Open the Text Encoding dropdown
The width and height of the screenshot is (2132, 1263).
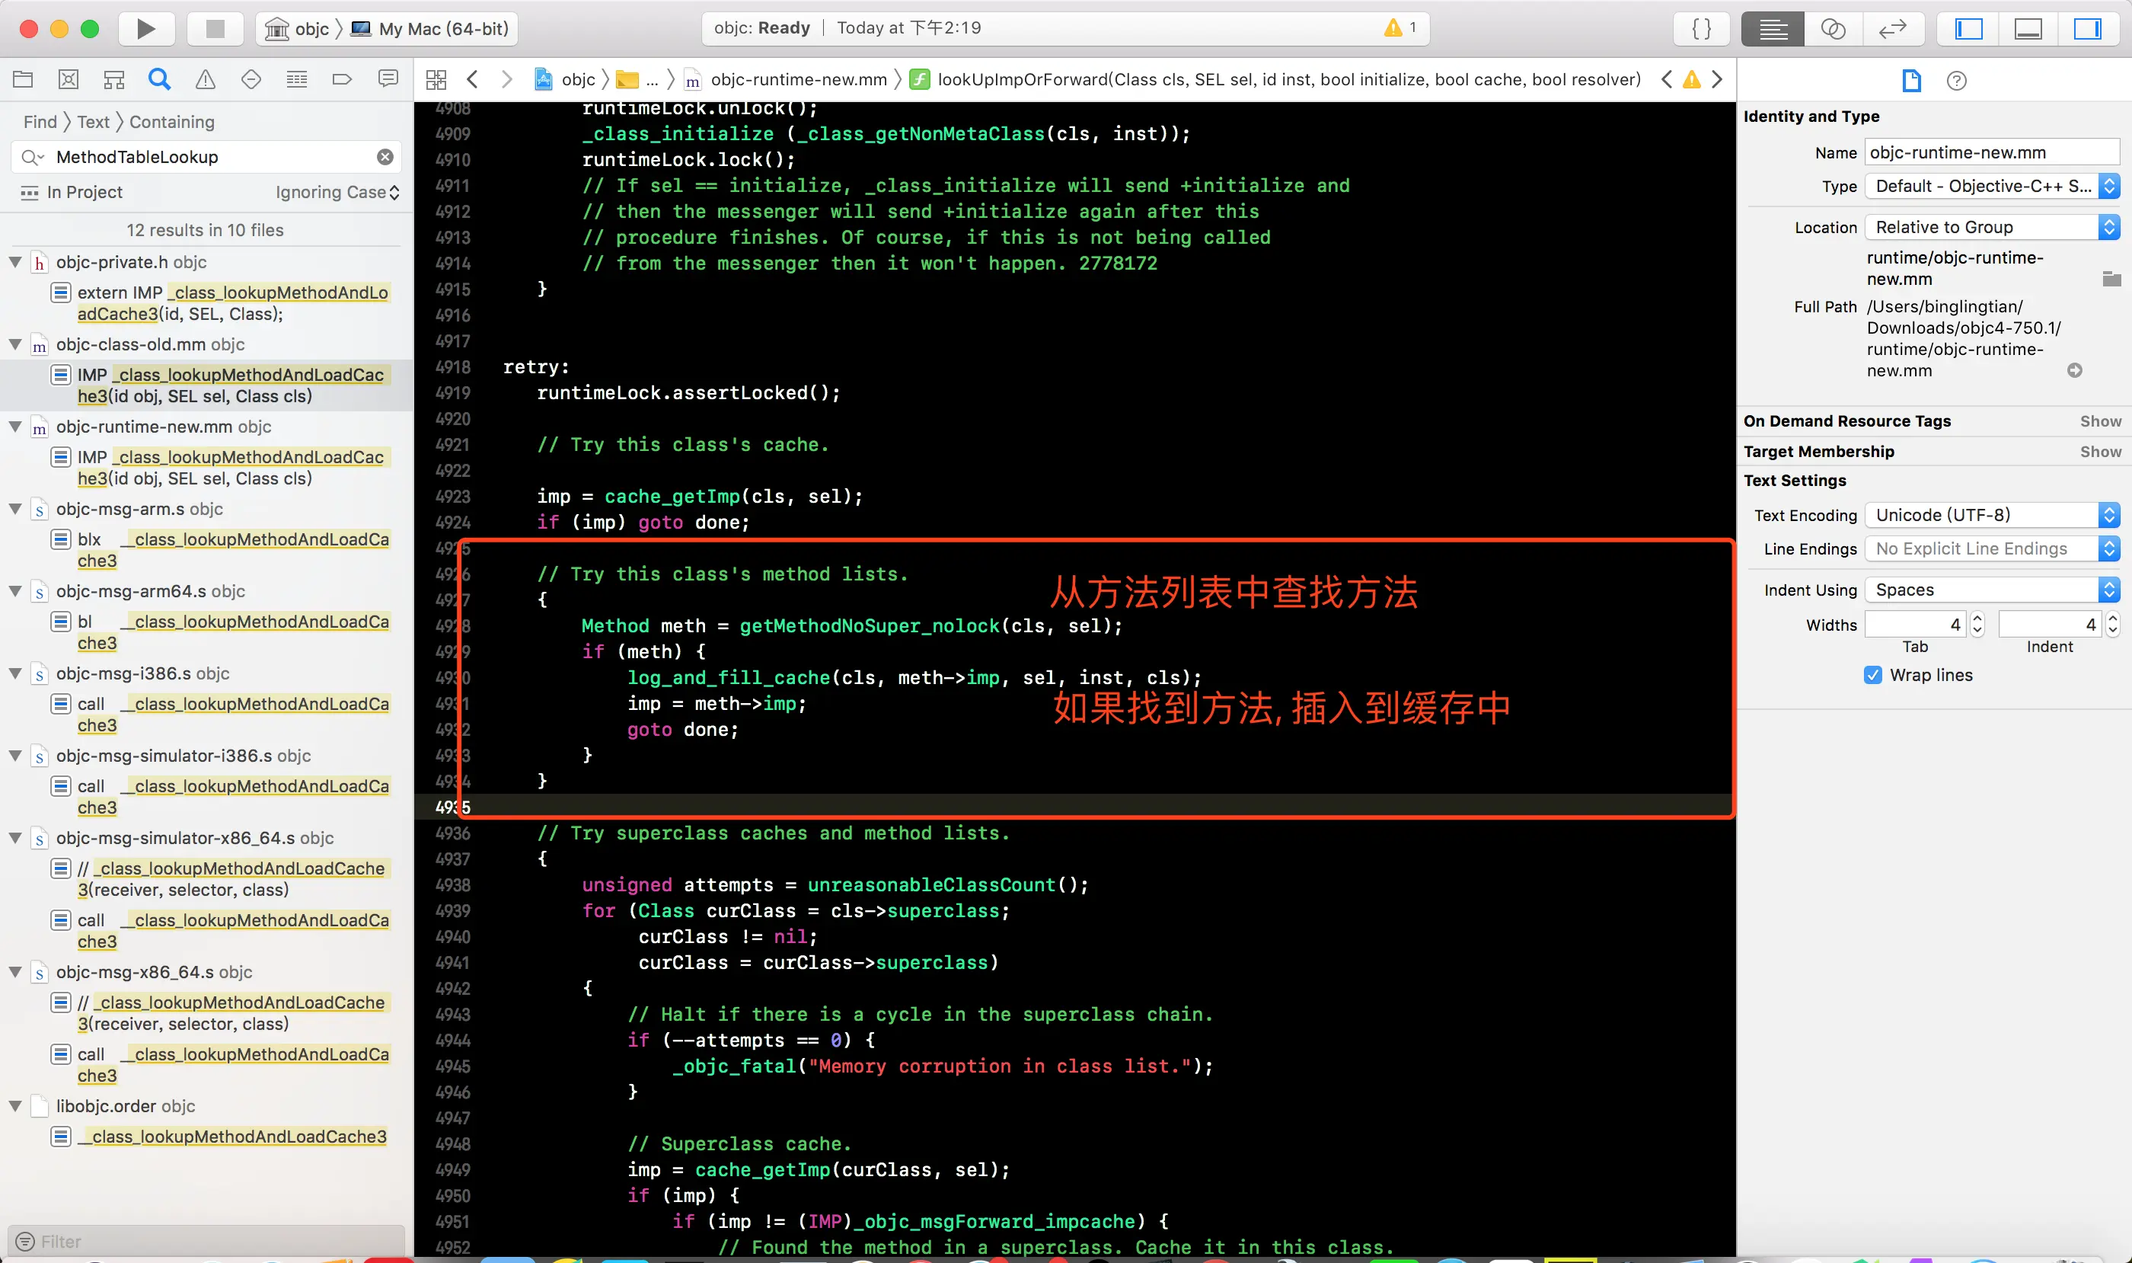[1991, 515]
